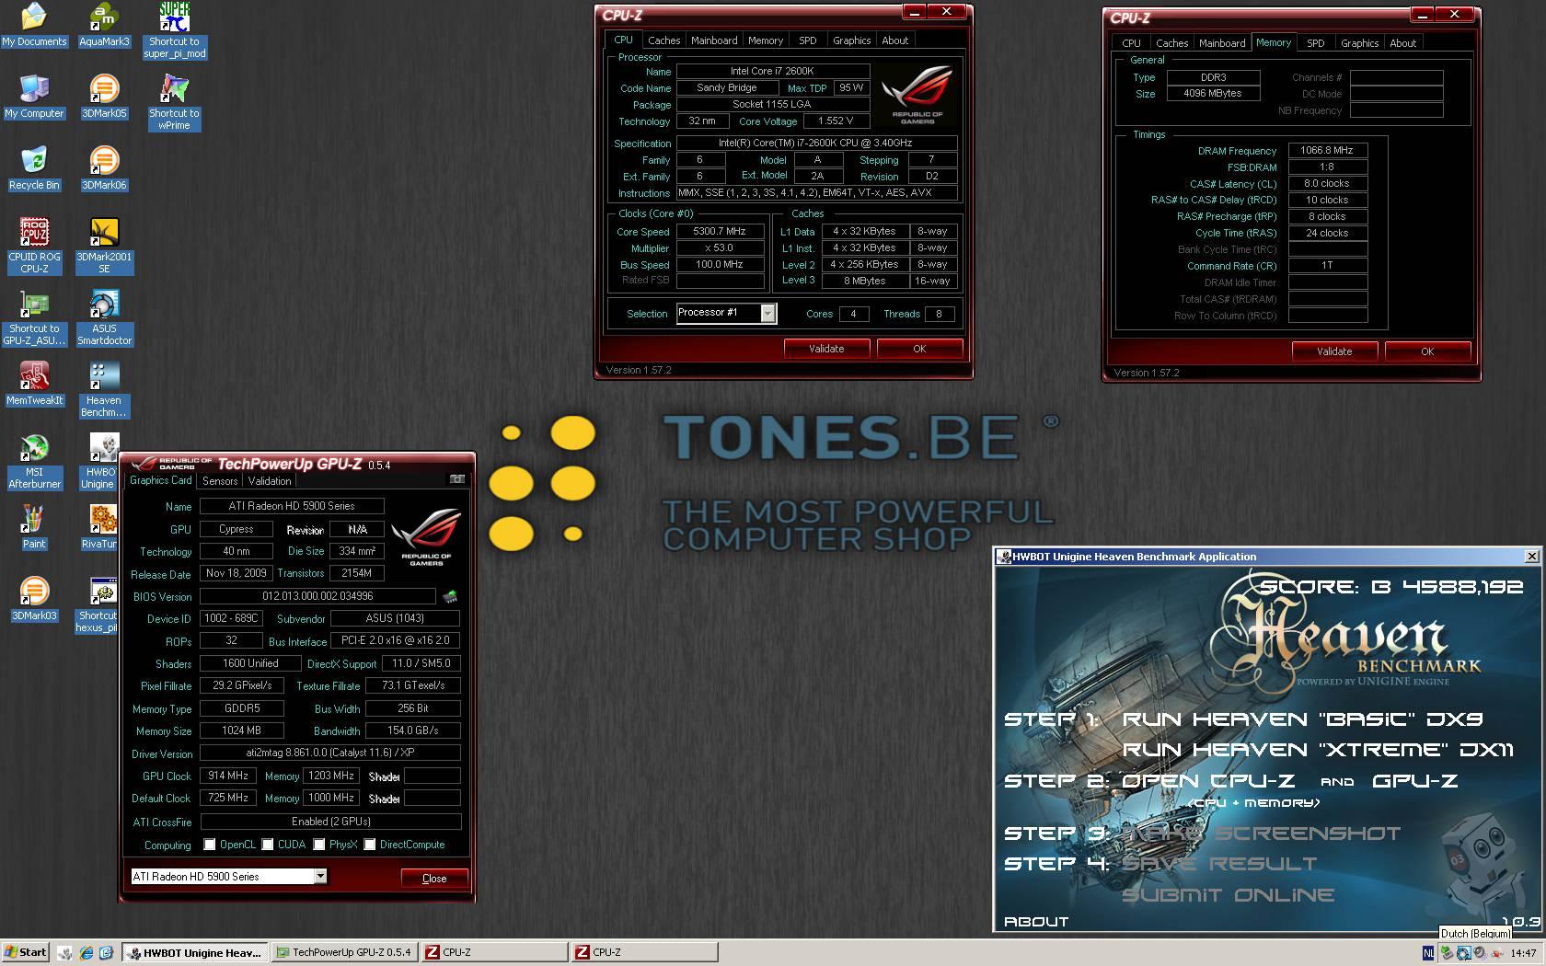The image size is (1546, 966).
Task: Launch CPUID ROG CPU-Z icon
Action: 34,246
